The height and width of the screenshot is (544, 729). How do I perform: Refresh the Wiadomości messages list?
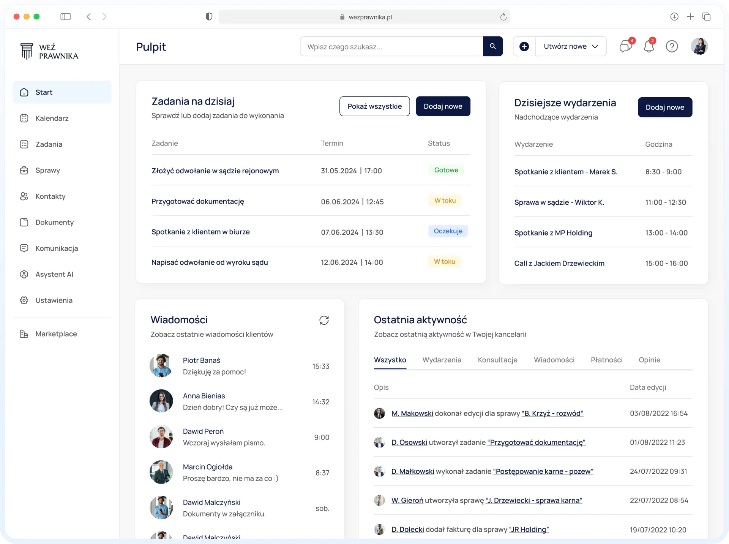click(324, 320)
